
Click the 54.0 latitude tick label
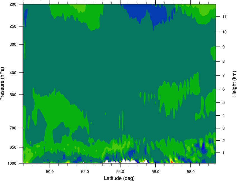[x=120, y=172]
